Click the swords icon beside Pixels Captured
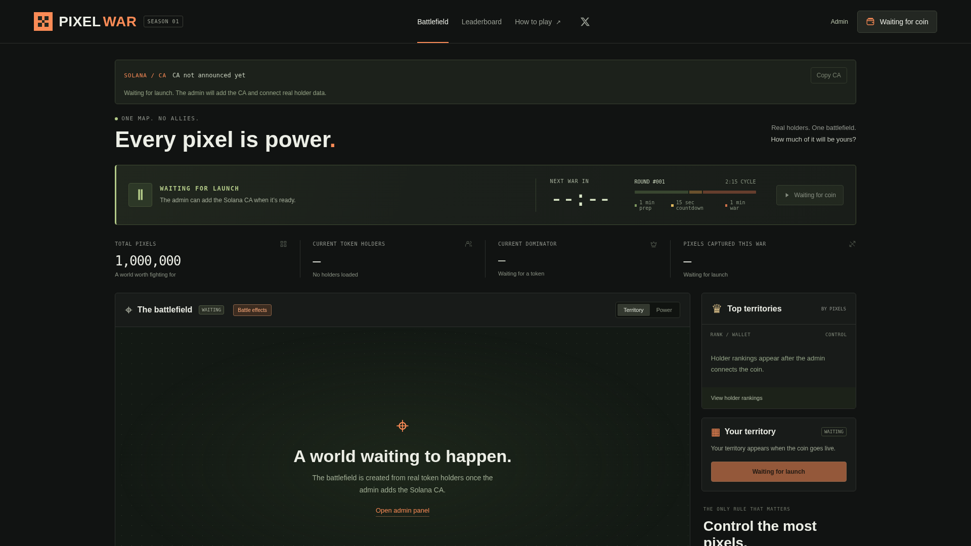Image resolution: width=971 pixels, height=546 pixels. [852, 244]
